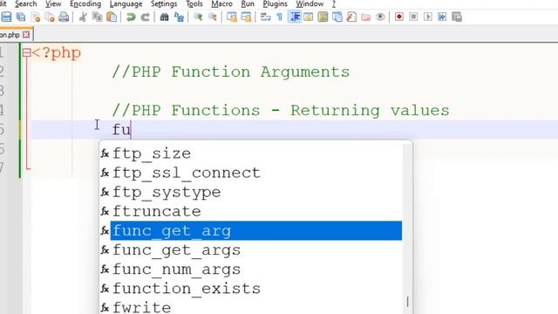Close the .php tab via its X
558x314 pixels.
pos(26,35)
